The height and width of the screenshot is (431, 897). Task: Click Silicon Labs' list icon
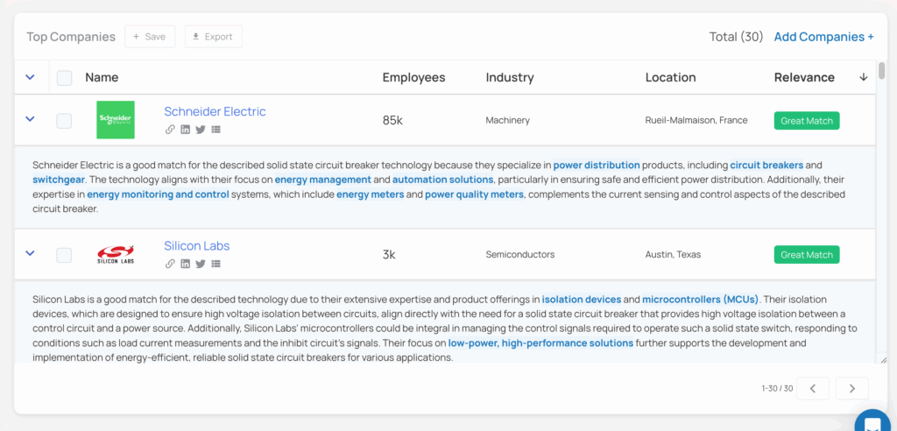[215, 264]
